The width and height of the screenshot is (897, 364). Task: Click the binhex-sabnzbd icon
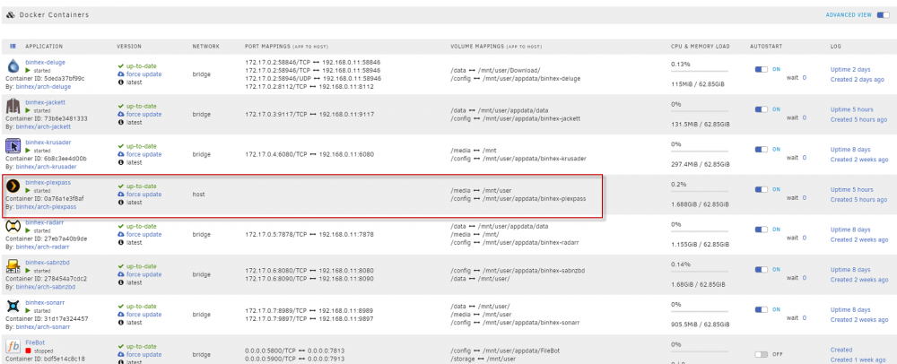pyautogui.click(x=13, y=265)
